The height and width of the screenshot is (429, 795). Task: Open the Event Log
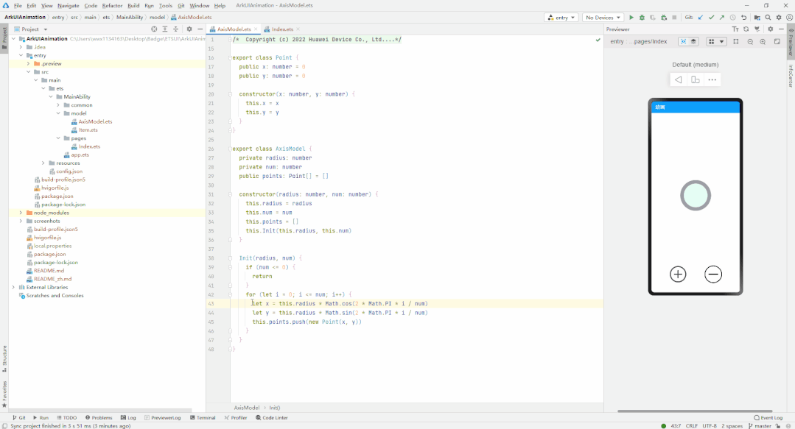click(768, 418)
